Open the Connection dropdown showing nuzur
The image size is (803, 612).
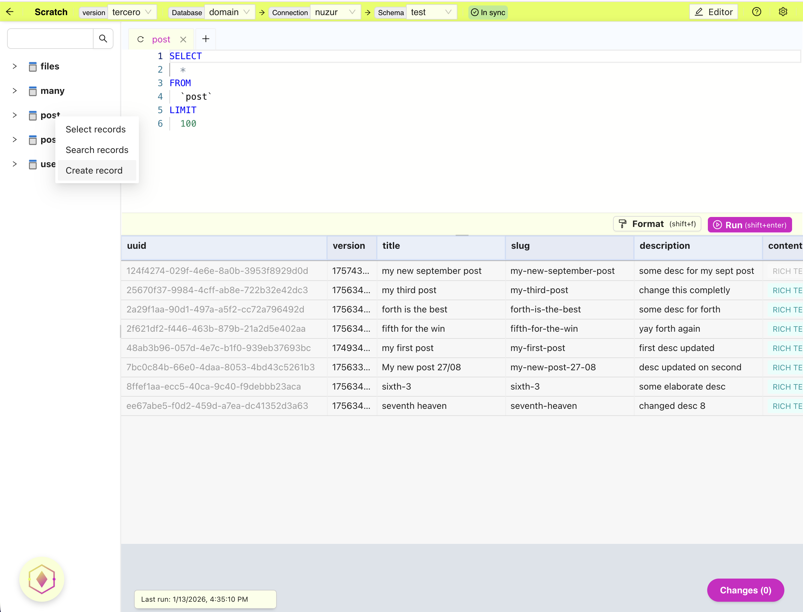point(335,12)
